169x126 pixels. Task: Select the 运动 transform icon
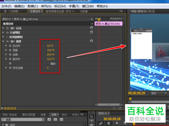coord(13,28)
